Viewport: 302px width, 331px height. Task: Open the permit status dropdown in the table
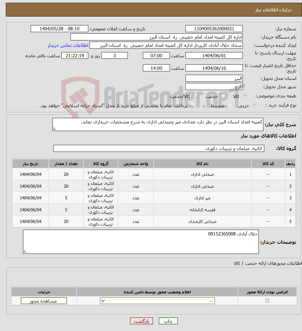click(157, 301)
